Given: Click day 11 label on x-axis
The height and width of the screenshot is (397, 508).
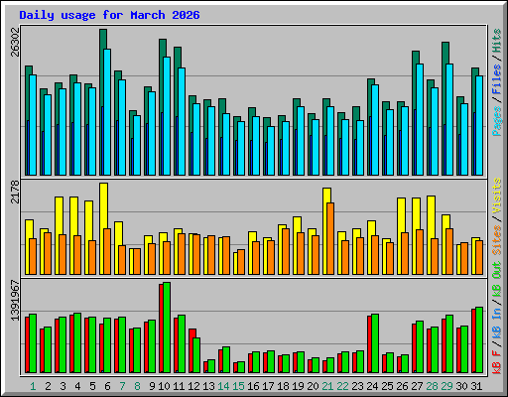Looking at the screenshot, I should pos(179,386).
